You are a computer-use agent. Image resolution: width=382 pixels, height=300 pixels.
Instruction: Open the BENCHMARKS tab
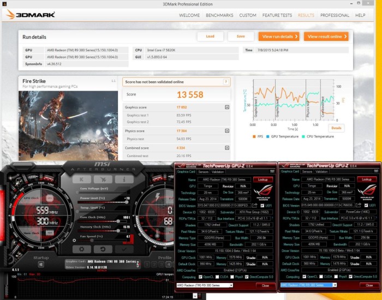219,15
